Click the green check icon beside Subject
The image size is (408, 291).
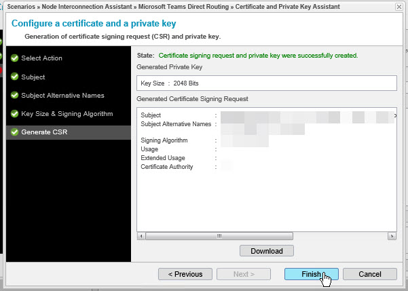click(14, 77)
